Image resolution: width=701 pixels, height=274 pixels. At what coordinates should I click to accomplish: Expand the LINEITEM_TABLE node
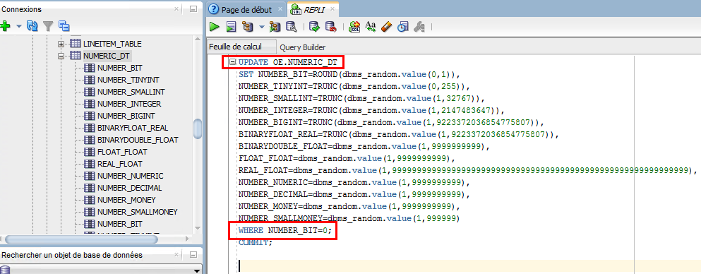pyautogui.click(x=61, y=44)
